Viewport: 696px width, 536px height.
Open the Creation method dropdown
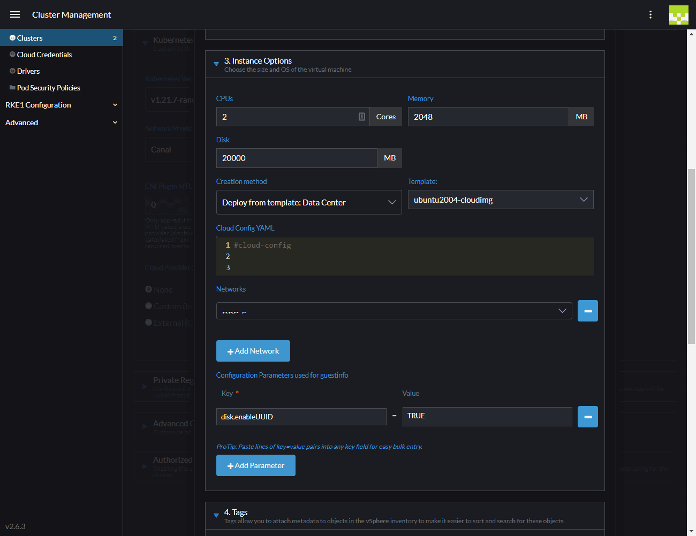click(308, 202)
